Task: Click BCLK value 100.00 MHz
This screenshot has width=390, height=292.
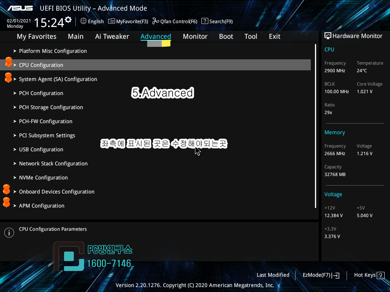Action: click(x=337, y=92)
